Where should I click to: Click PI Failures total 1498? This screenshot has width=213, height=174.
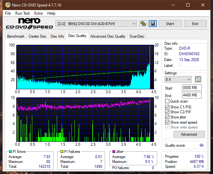98,167
